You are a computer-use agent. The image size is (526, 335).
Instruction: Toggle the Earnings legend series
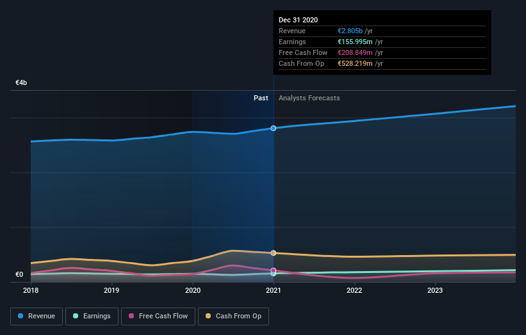tap(92, 316)
